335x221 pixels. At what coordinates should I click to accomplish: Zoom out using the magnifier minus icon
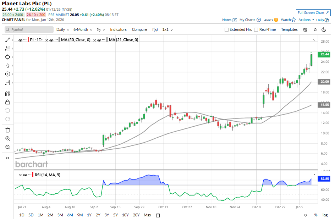(7, 147)
